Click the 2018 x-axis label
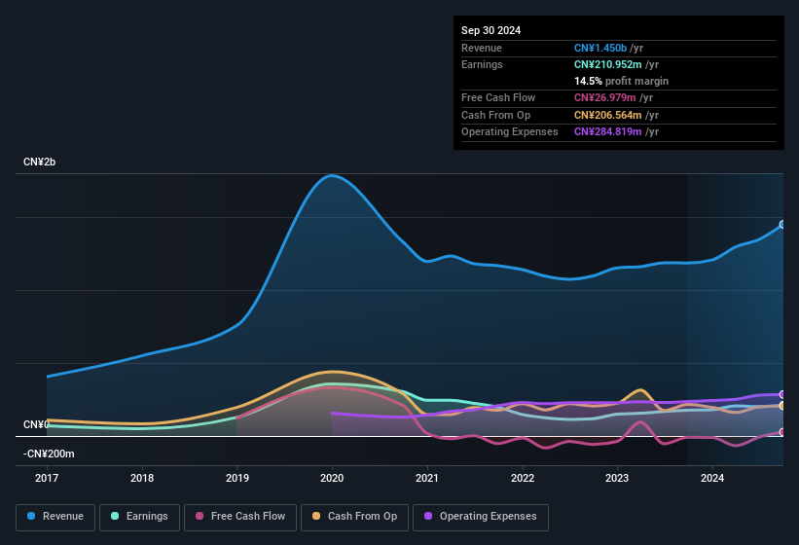This screenshot has width=799, height=545. [142, 478]
